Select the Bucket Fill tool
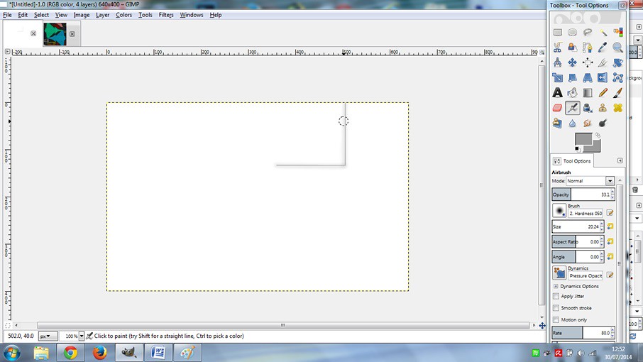The height and width of the screenshot is (362, 643). point(573,93)
